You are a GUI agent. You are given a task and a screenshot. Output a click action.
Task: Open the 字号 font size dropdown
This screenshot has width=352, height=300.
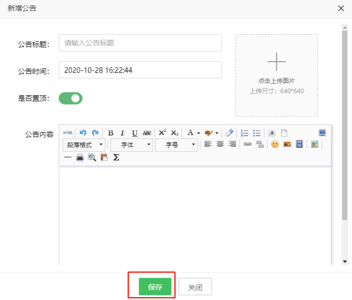click(x=176, y=145)
